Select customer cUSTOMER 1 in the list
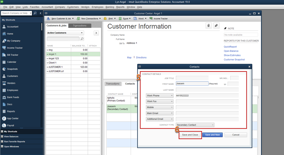Image resolution: width=284 pixels, height=155 pixels. pyautogui.click(x=55, y=67)
